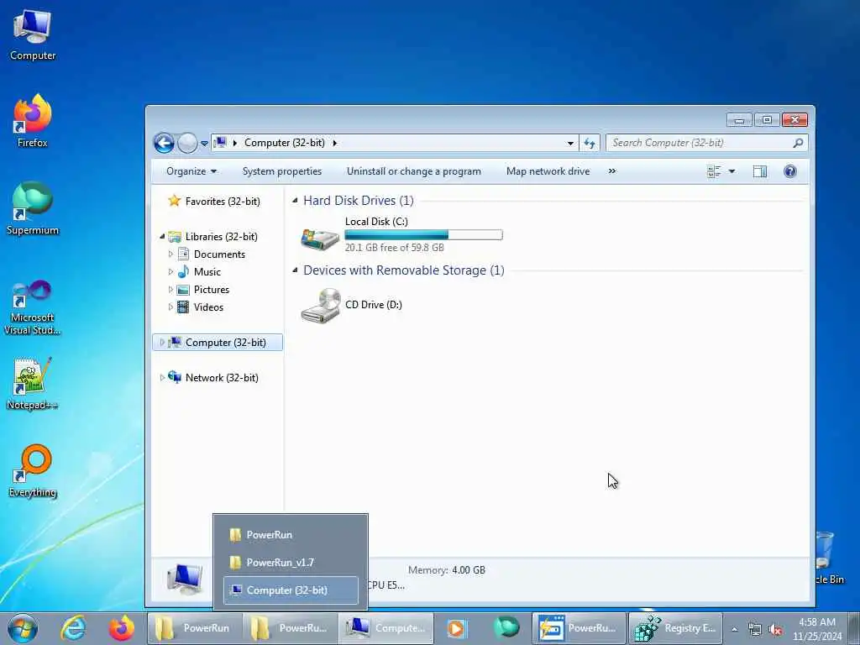Click Map network drive
This screenshot has height=645, width=860.
[548, 171]
